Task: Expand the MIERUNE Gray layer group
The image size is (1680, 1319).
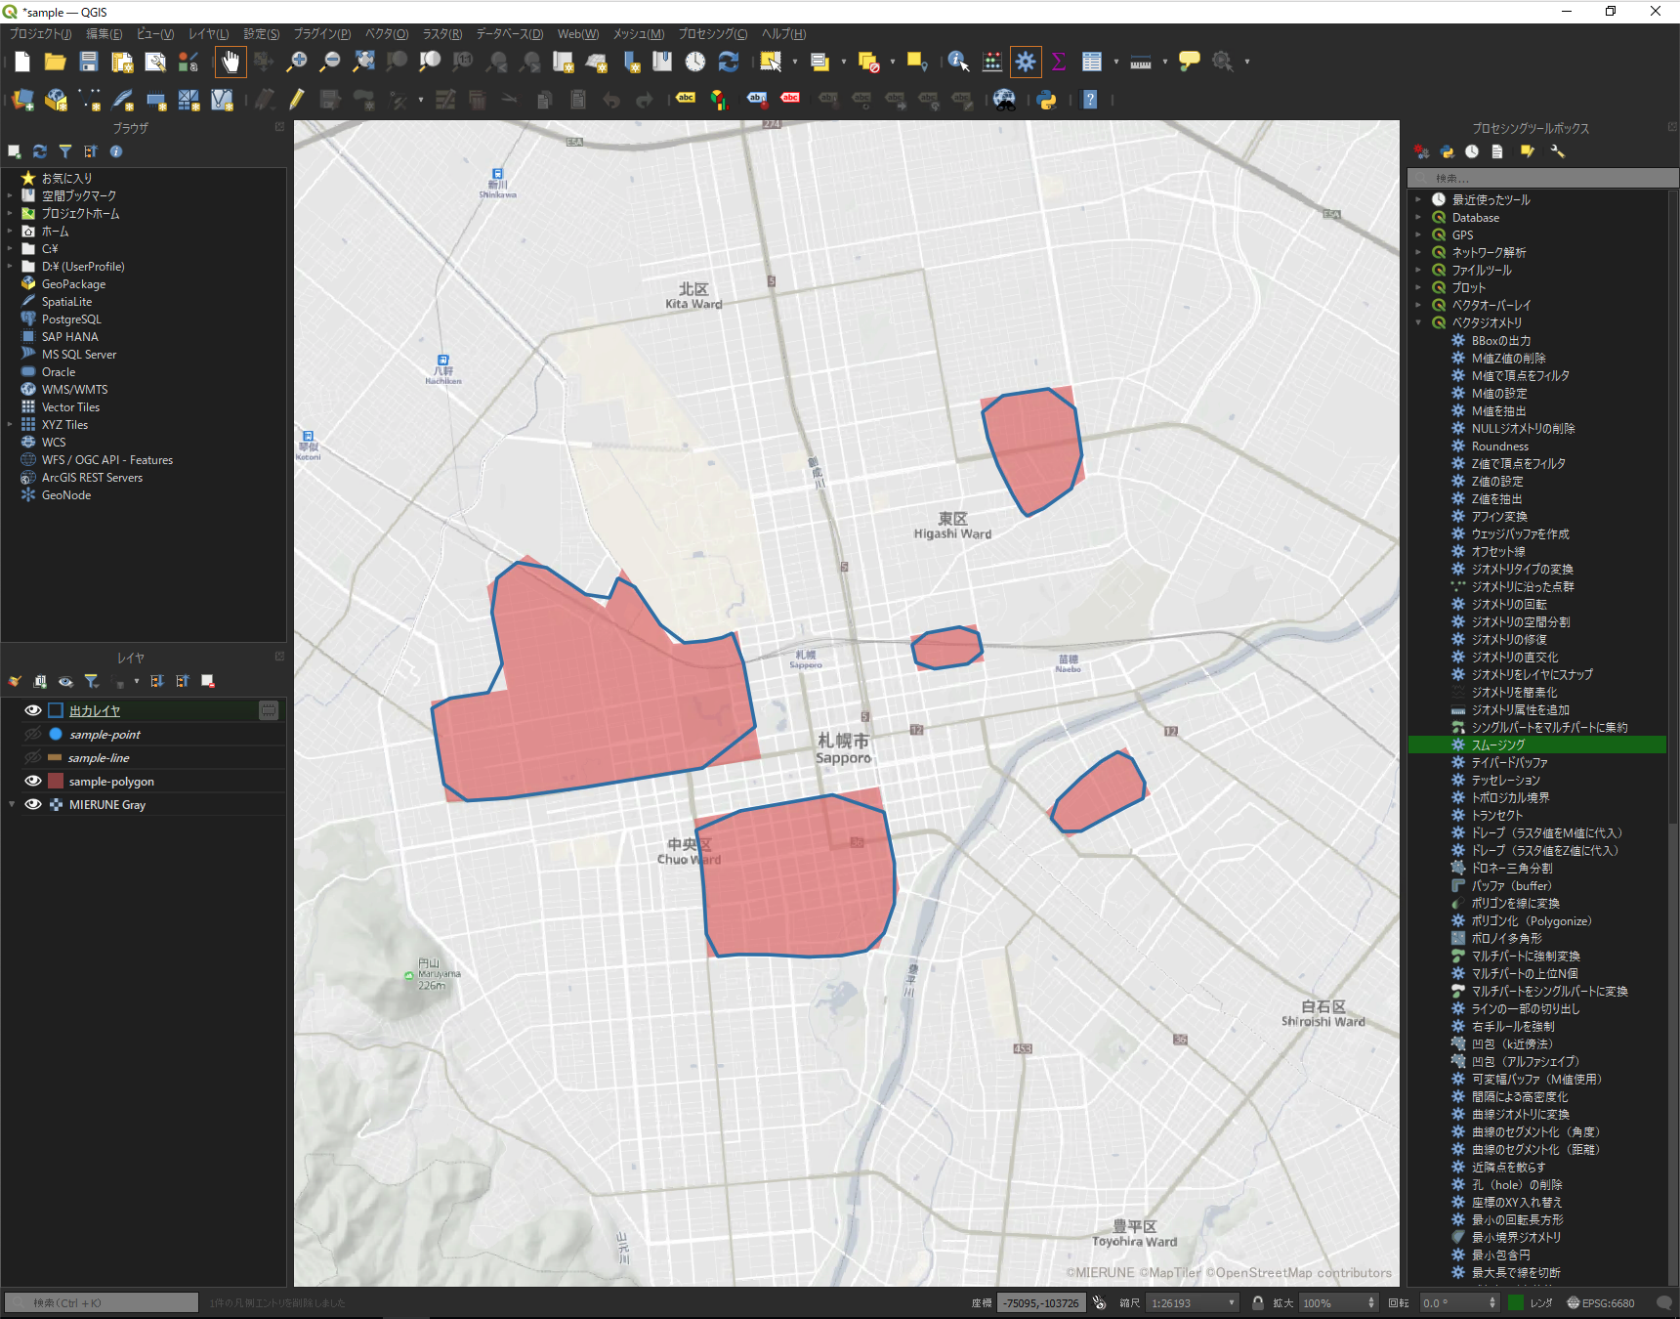Action: tap(12, 804)
